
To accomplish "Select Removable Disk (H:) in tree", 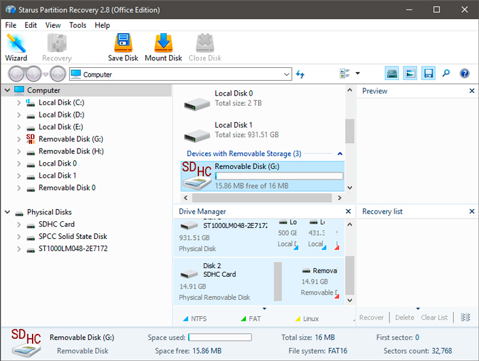I will [x=71, y=151].
